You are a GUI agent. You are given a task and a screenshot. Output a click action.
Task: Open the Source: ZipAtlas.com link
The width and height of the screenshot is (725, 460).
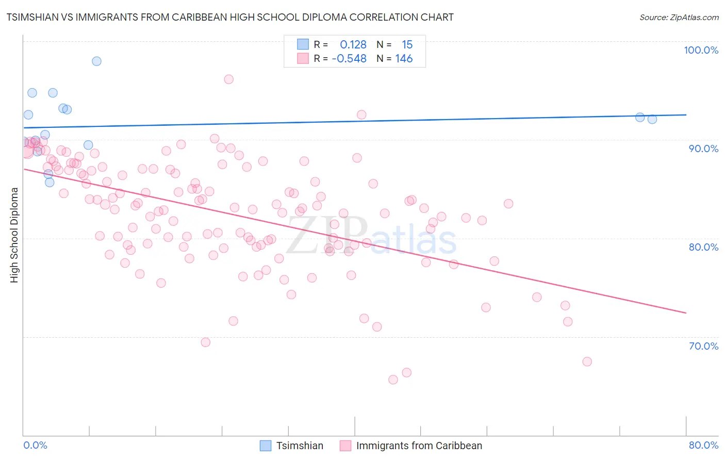pos(679,18)
